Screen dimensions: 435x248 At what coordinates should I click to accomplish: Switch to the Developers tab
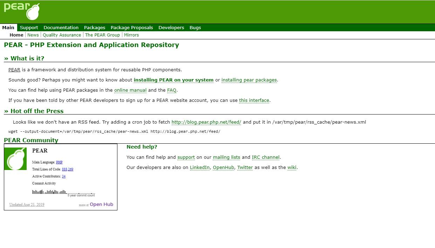[x=171, y=27]
